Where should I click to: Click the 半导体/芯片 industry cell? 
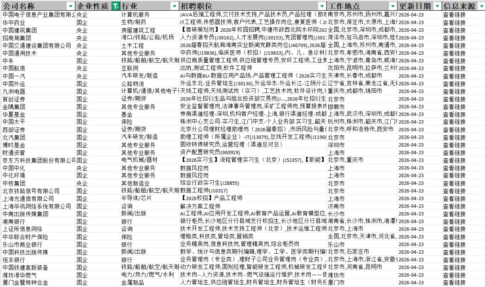coord(150,198)
